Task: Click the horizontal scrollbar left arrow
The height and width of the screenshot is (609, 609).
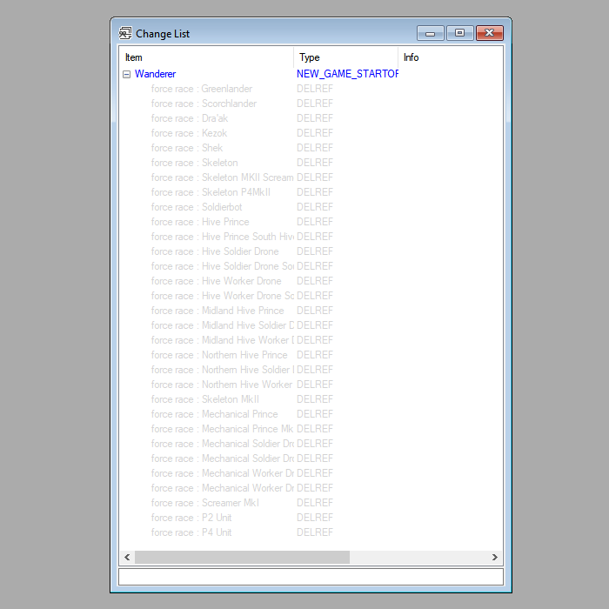Action: [x=127, y=557]
